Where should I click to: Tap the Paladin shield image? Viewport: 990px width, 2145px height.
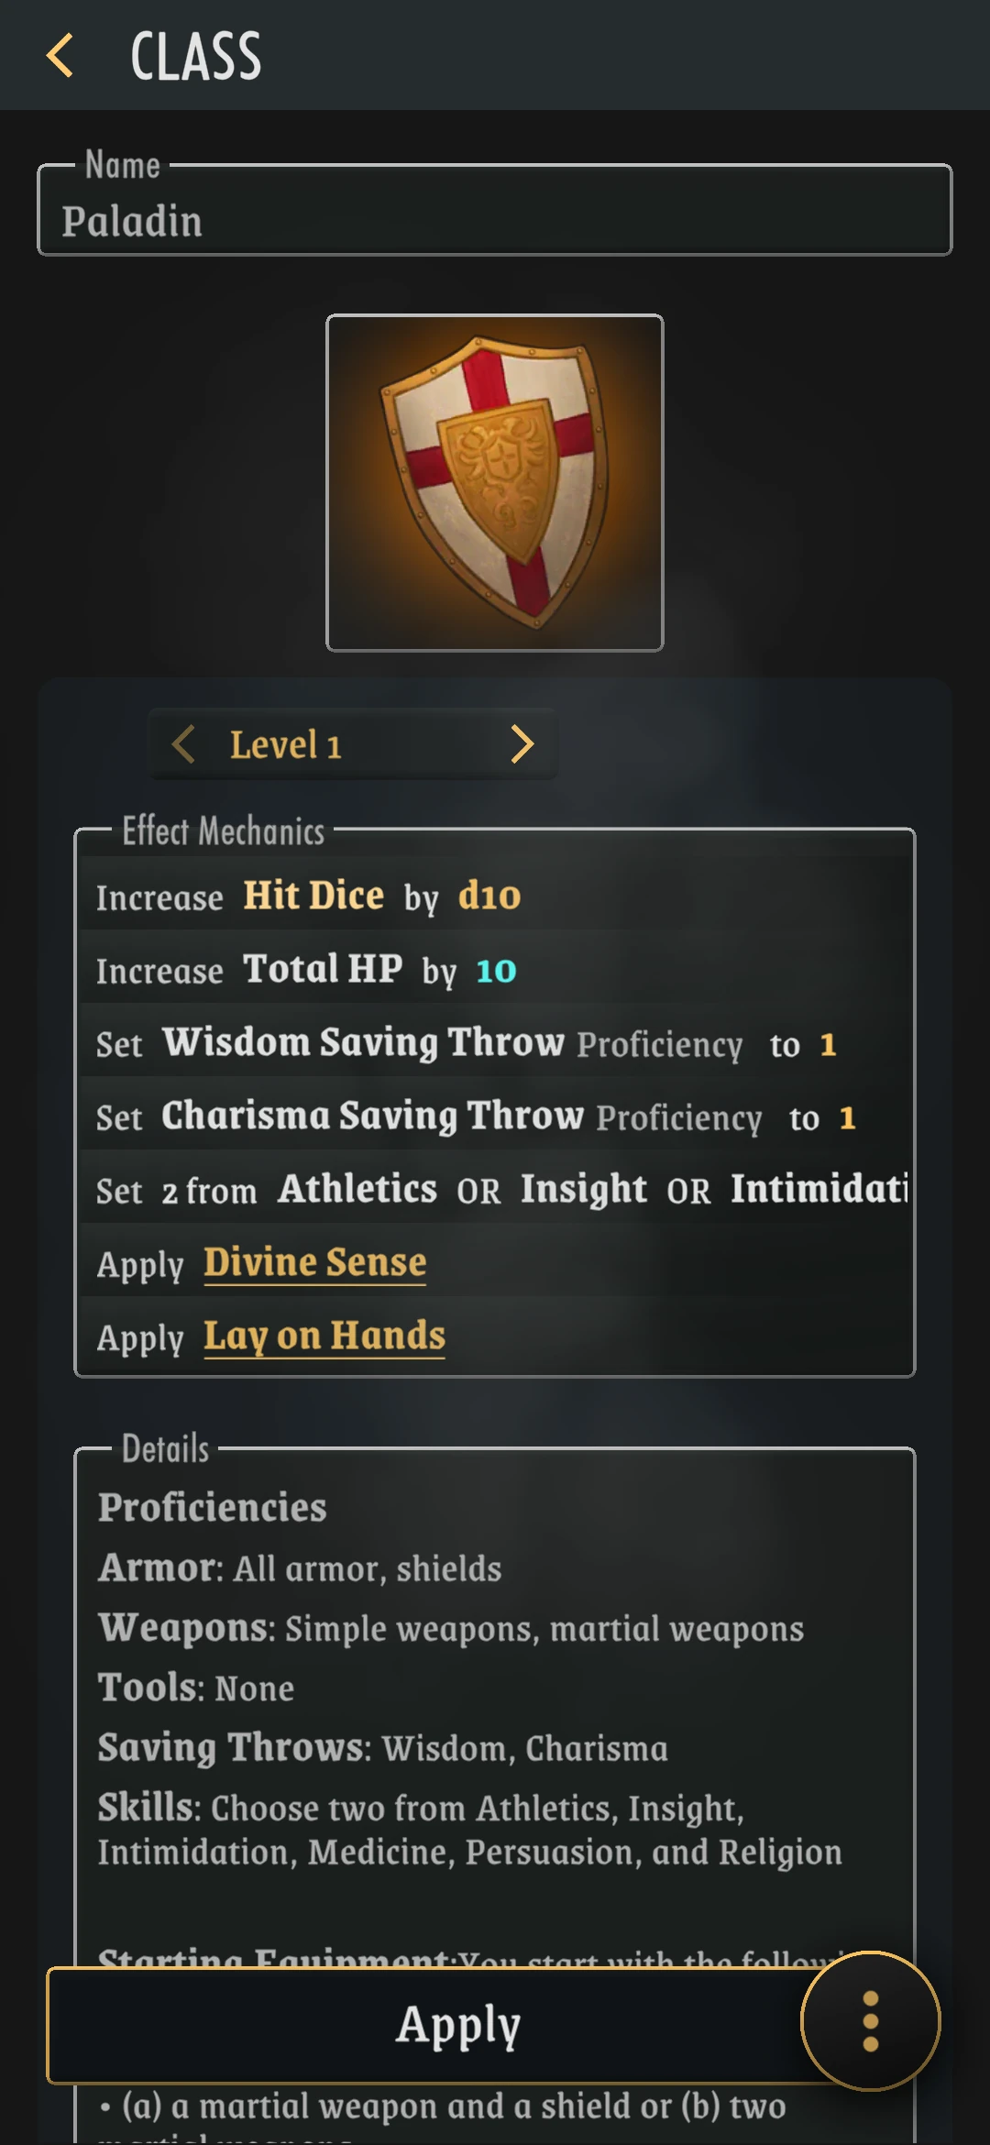point(495,483)
